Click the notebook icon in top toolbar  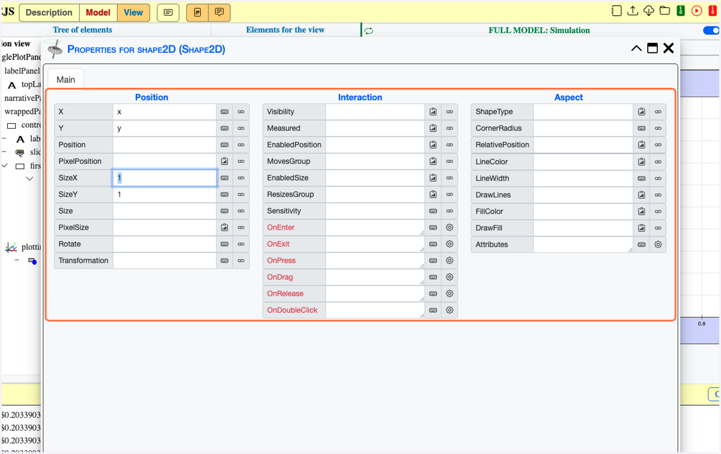tap(616, 11)
